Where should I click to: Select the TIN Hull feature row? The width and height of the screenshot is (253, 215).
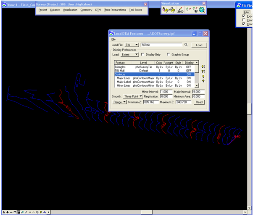click(x=155, y=71)
